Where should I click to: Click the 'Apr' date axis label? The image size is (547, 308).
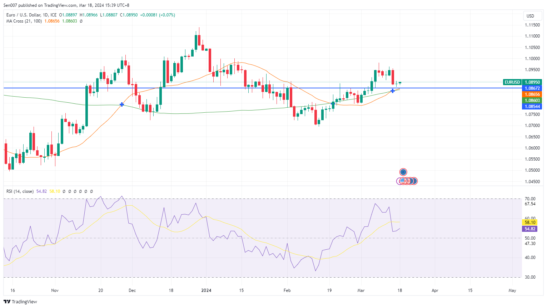[x=435, y=290]
